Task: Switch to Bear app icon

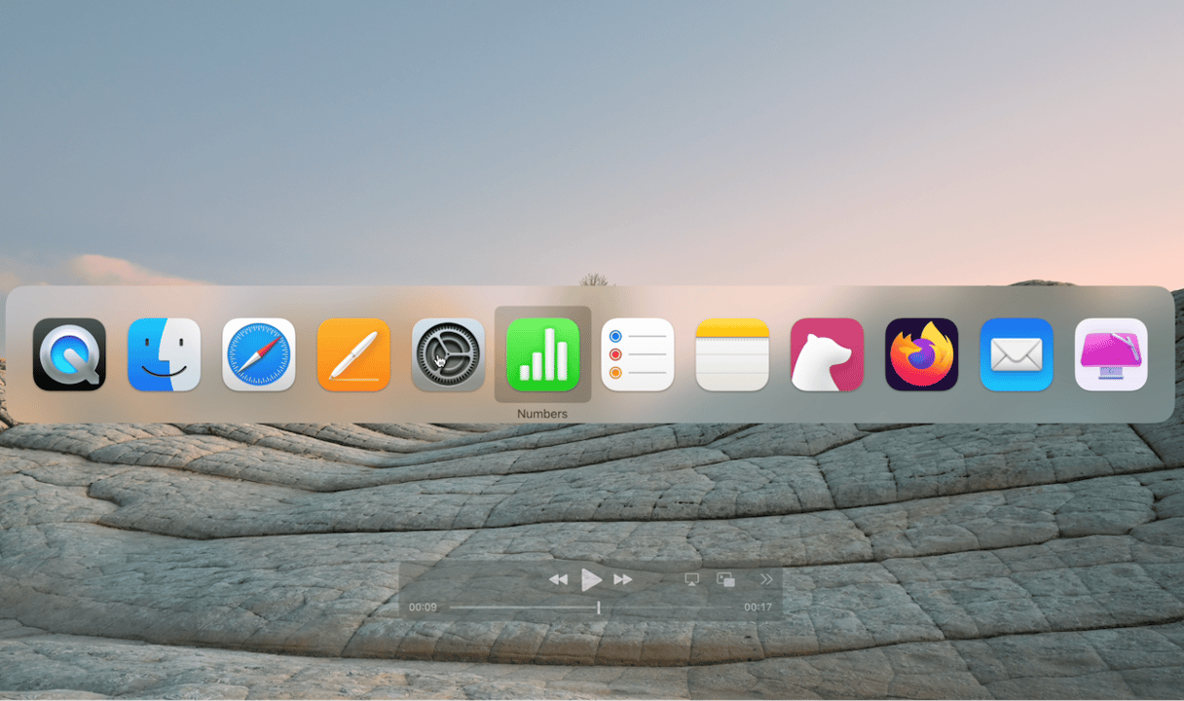Action: (x=827, y=354)
